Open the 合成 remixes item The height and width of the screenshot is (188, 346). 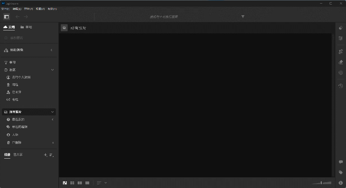[x=12, y=100]
